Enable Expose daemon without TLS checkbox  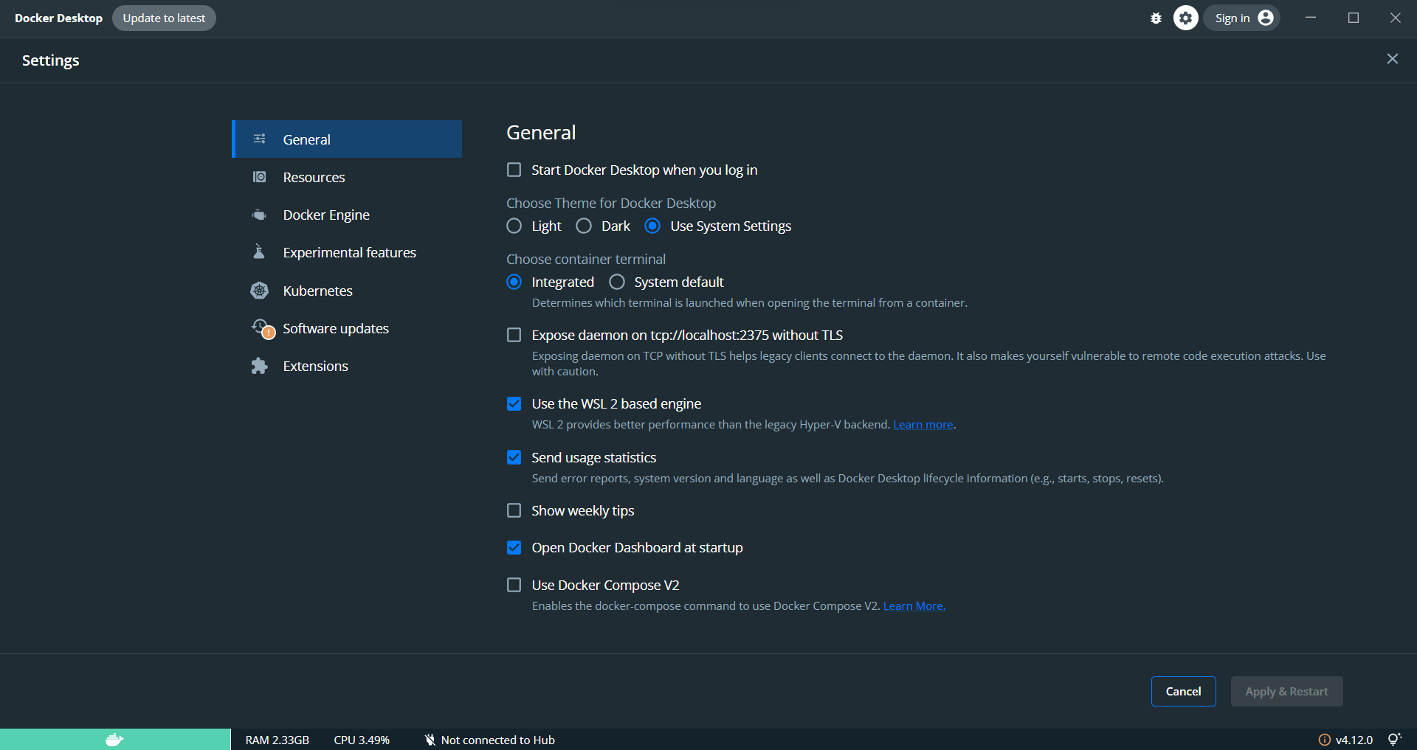tap(514, 335)
